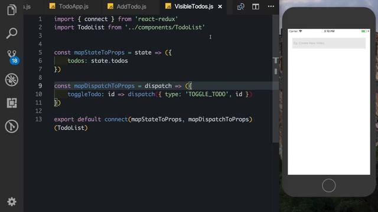Image resolution: width=378 pixels, height=212 pixels.
Task: Click line number 5 in the gutter
Action: click(40, 52)
